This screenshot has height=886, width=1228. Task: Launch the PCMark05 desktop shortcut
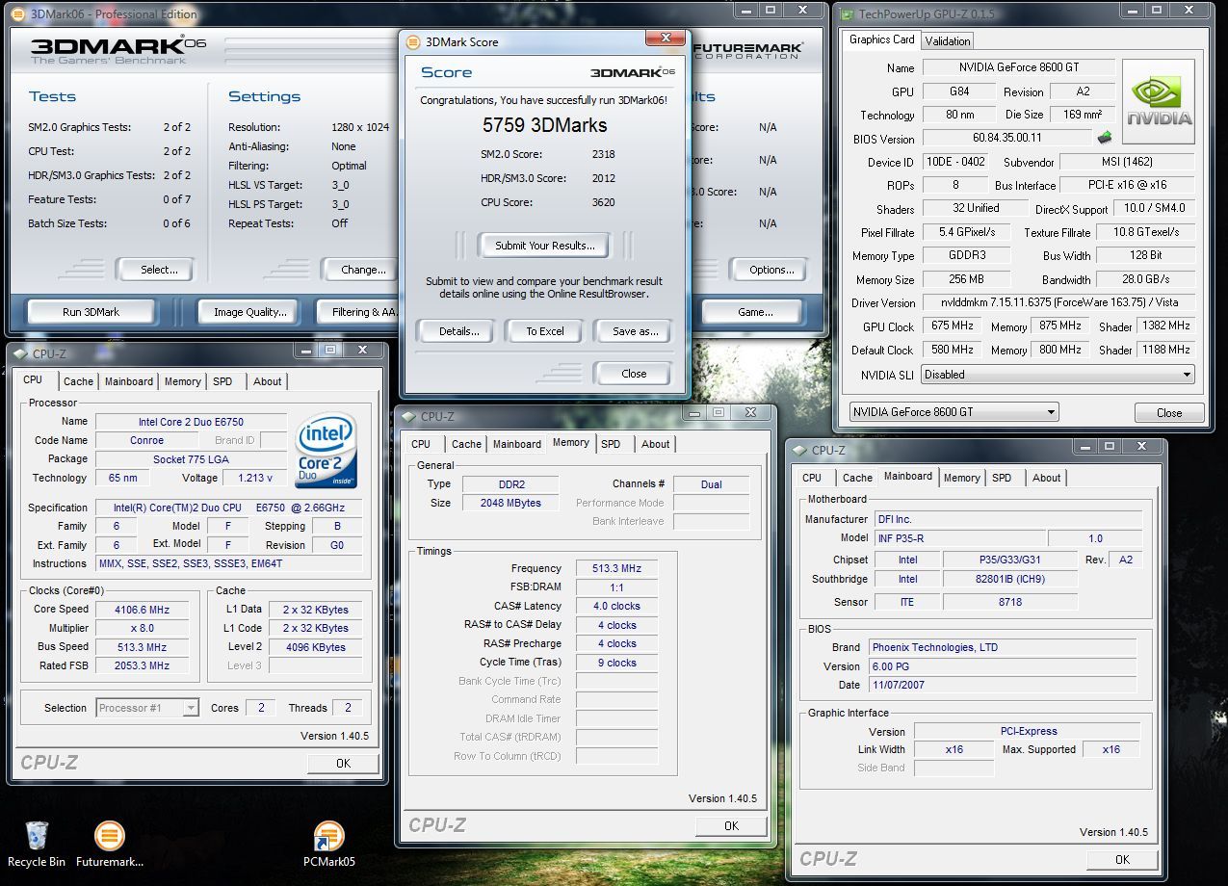pyautogui.click(x=328, y=836)
